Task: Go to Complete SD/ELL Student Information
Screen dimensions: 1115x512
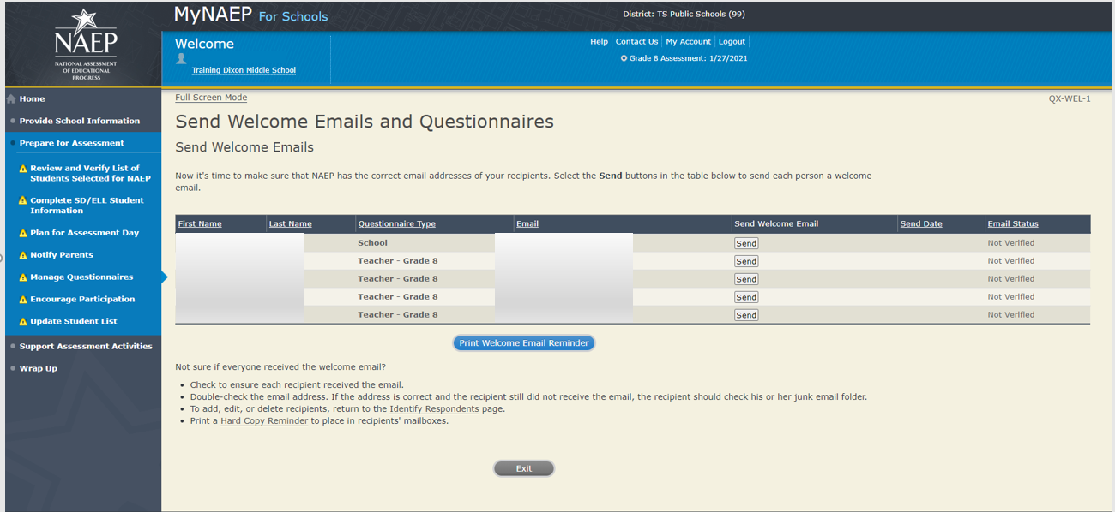Action: pyautogui.click(x=87, y=205)
